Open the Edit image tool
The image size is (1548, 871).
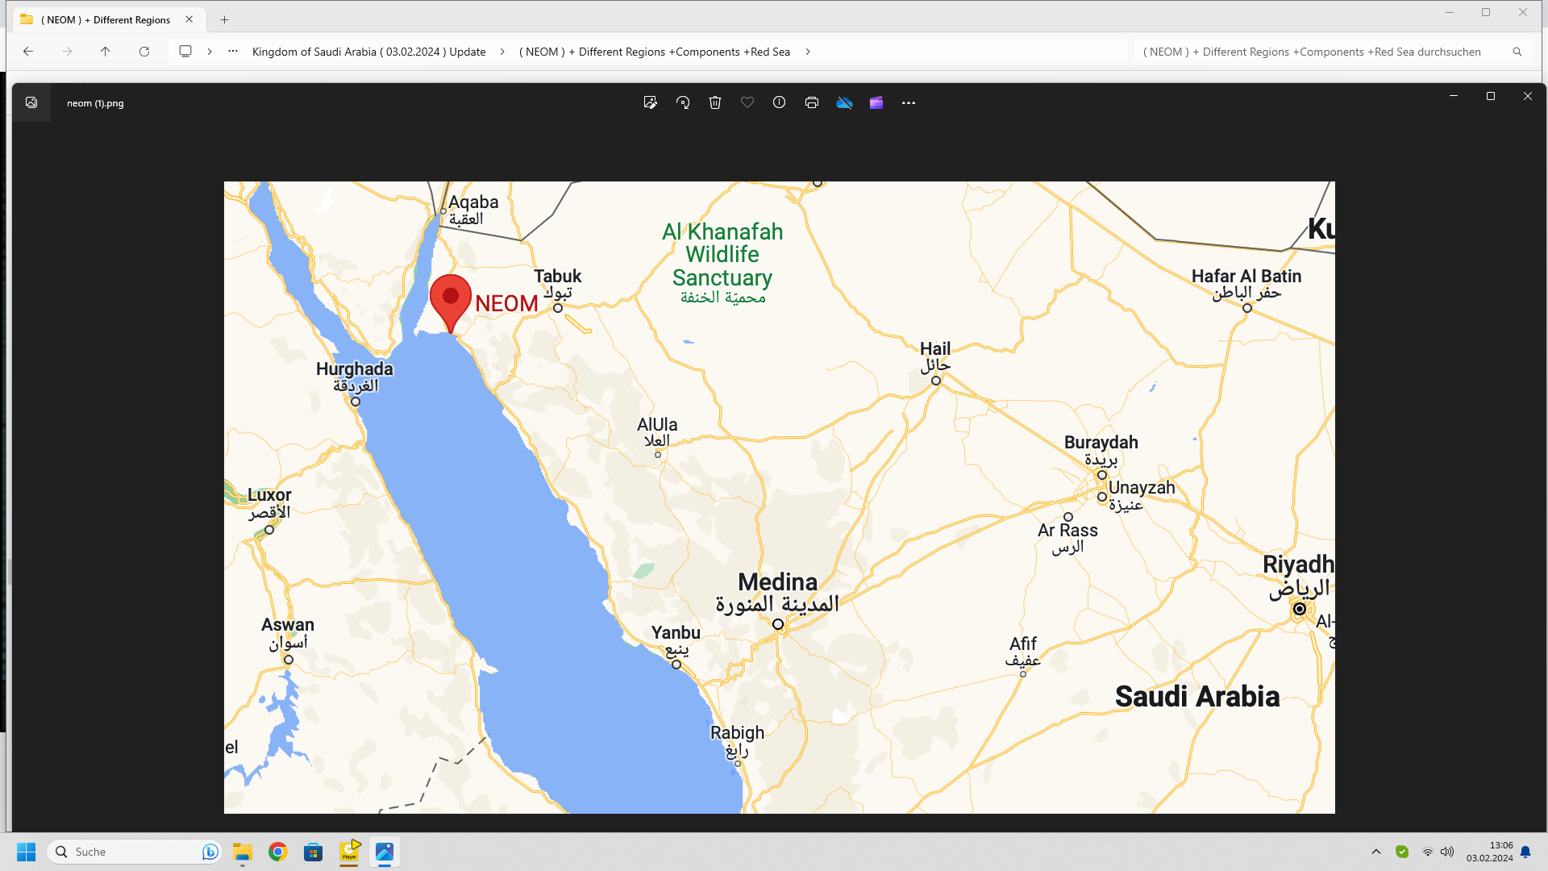click(650, 102)
